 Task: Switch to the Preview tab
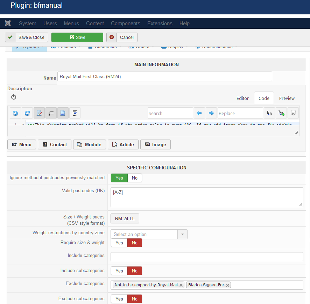(287, 98)
